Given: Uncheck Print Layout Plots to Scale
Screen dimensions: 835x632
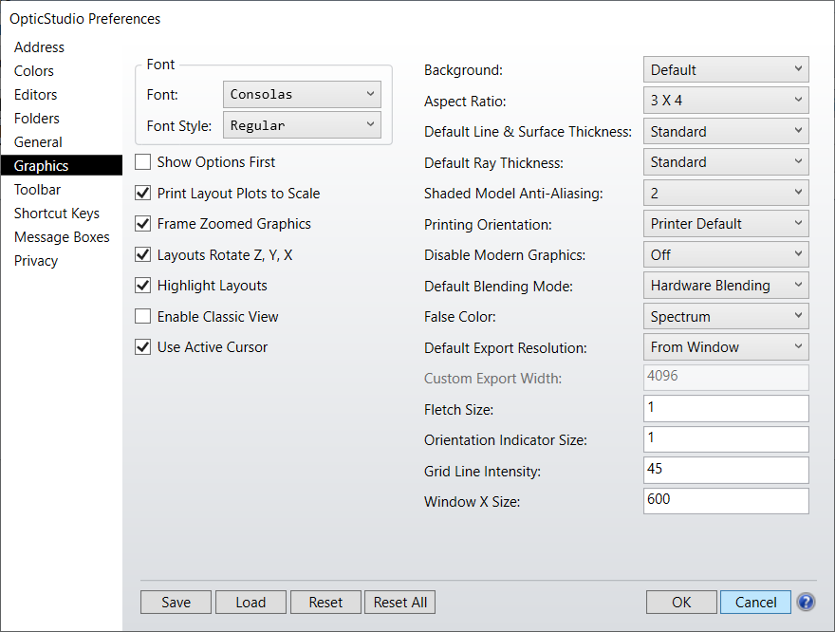Looking at the screenshot, I should 143,194.
